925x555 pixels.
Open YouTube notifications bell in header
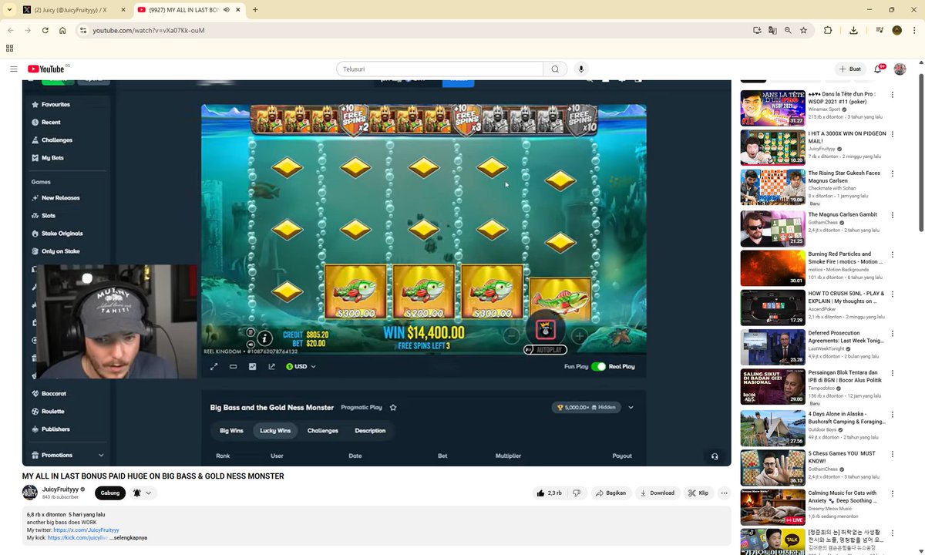(878, 69)
